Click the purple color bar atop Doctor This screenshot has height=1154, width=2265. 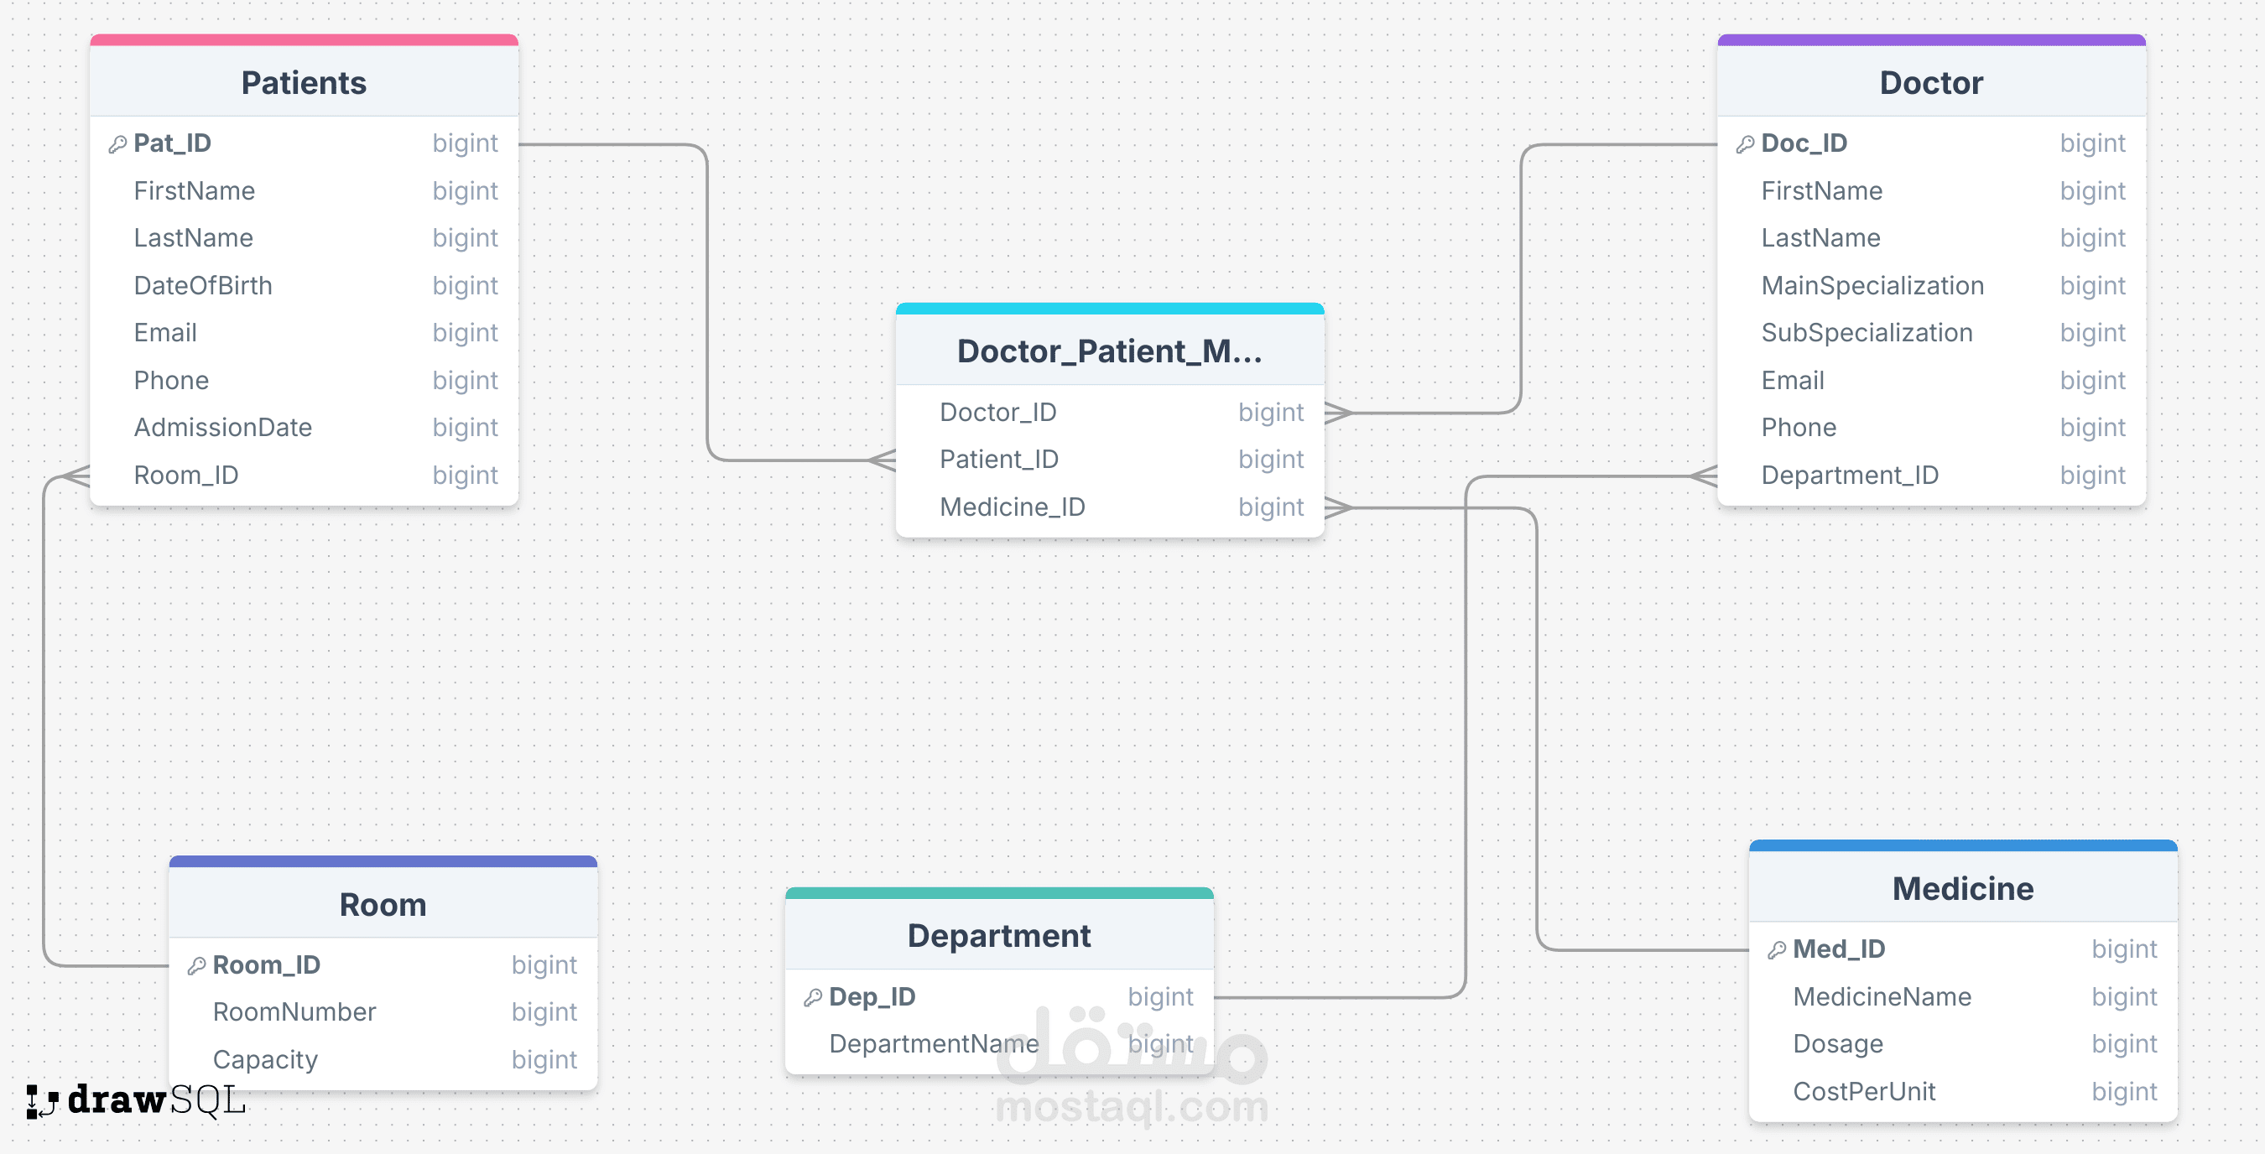pos(1931,39)
